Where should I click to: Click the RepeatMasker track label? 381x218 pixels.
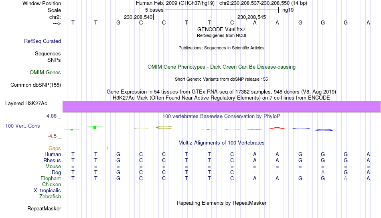[44, 208]
